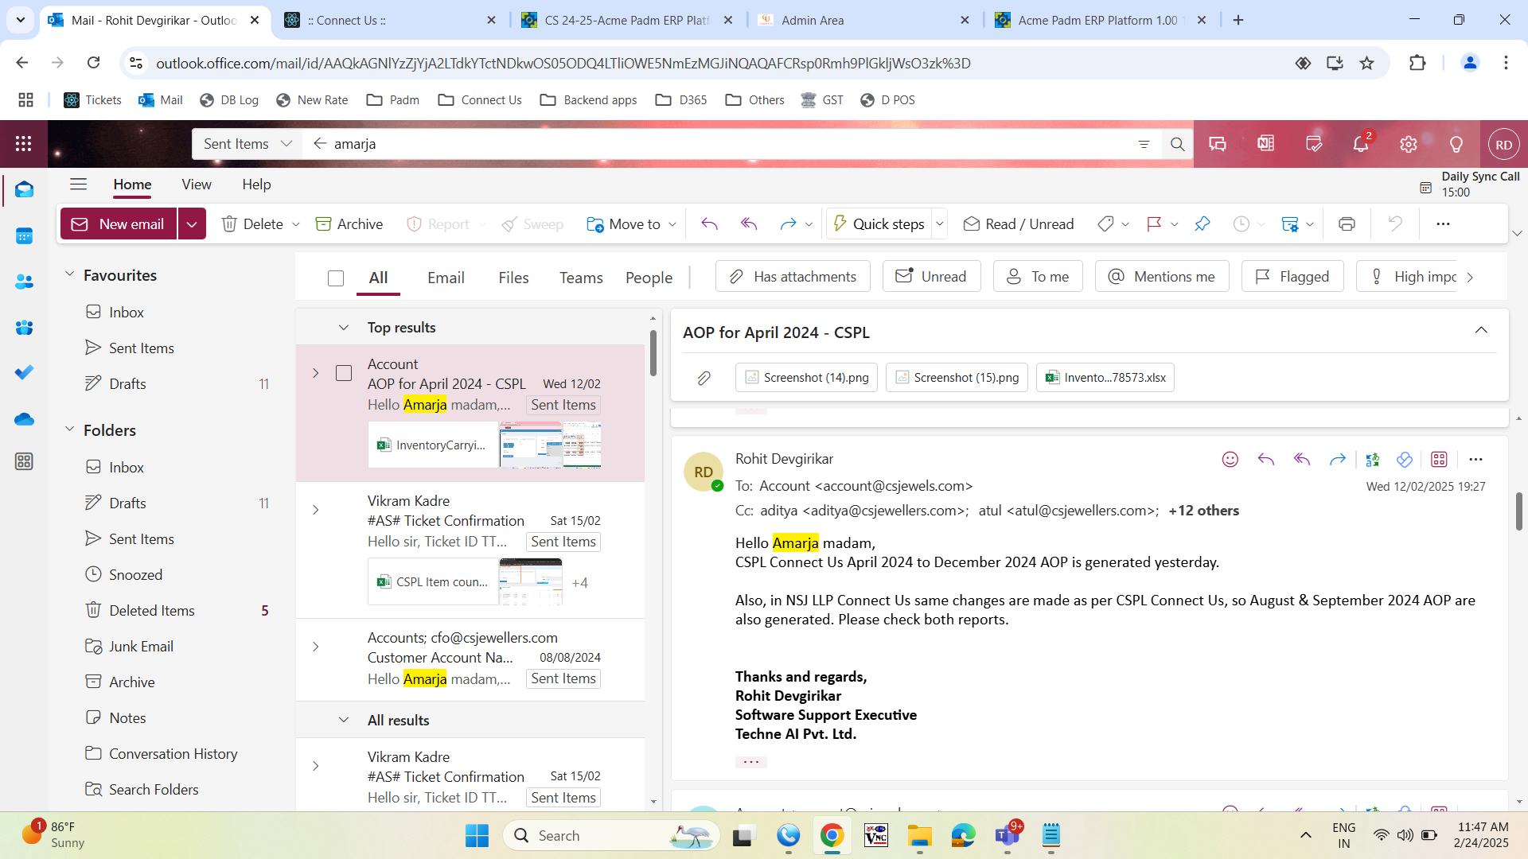1528x859 pixels.
Task: Open the Deleted Items folder
Action: [x=152, y=611]
